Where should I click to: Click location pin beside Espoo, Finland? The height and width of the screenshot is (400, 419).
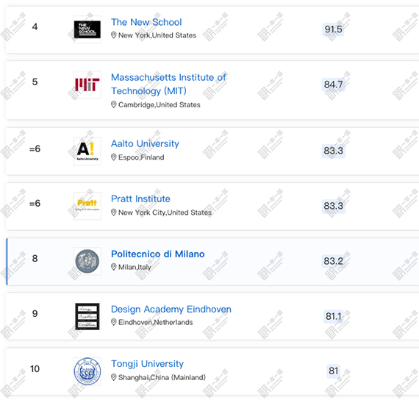point(113,157)
